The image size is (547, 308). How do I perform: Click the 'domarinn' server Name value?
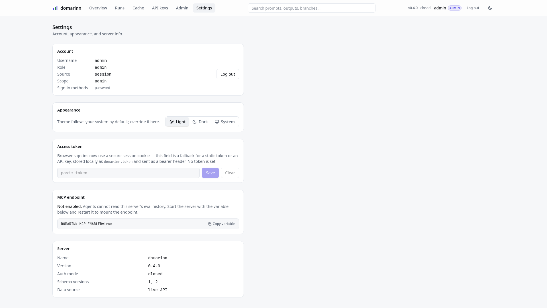click(158, 258)
